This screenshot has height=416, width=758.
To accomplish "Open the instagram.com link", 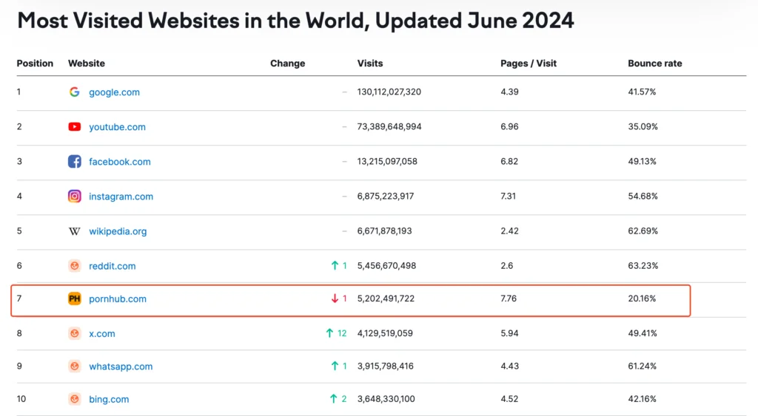I will 121,197.
